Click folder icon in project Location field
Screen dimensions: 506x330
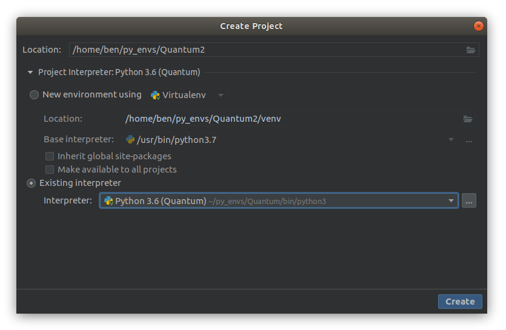pos(470,50)
